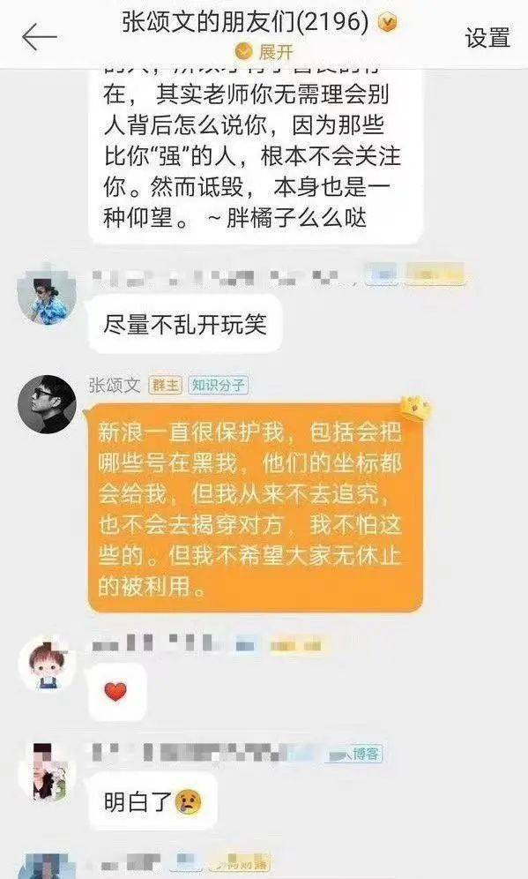Tap the 知识分子 badge

pos(218,385)
